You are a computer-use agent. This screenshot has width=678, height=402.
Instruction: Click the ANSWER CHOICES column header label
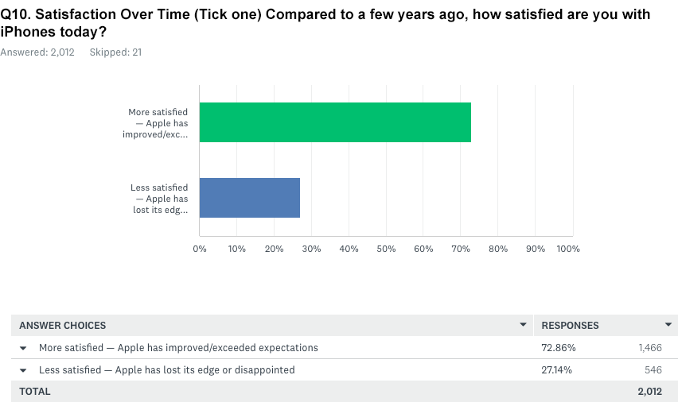pos(63,325)
